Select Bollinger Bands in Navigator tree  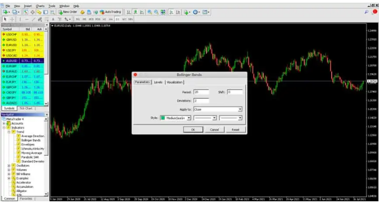pyautogui.click(x=31, y=141)
